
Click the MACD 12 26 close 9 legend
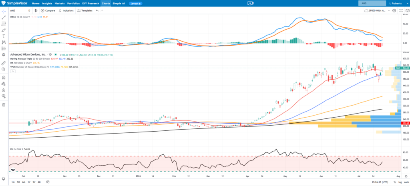click(x=20, y=17)
